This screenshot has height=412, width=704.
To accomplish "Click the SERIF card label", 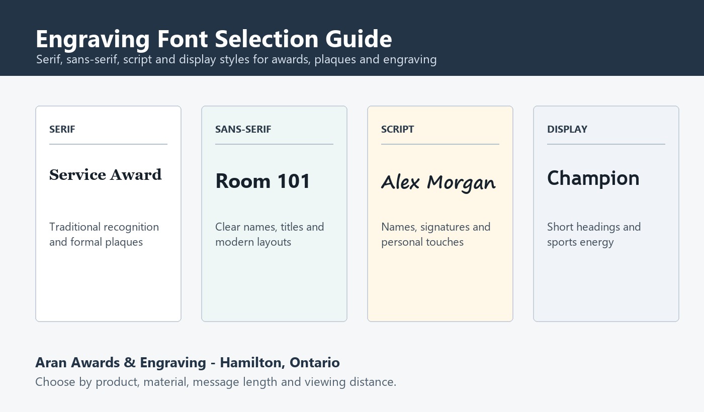I will pos(62,129).
